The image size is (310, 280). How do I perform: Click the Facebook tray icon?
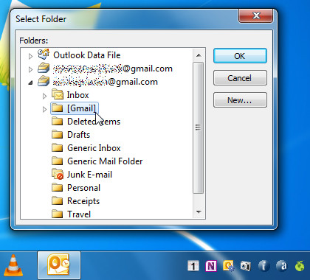[263, 266]
